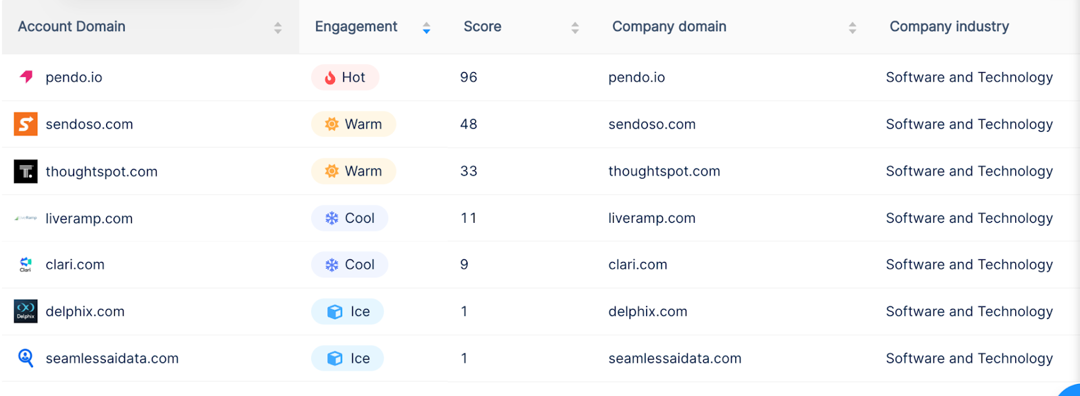1080x396 pixels.
Task: Open the sendoso.com account link
Action: [x=89, y=125]
